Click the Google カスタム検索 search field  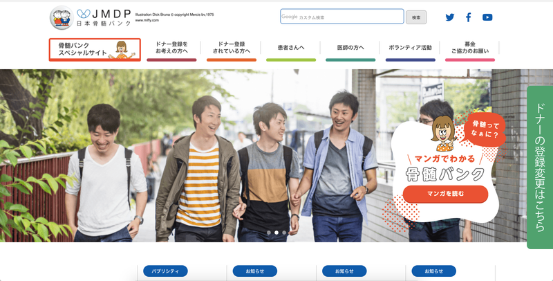(x=341, y=17)
